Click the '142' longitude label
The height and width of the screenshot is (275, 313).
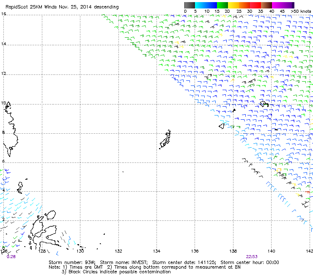[x=310, y=251]
